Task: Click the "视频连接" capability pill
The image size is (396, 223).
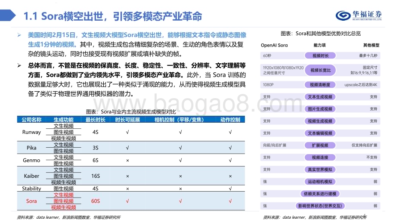Action: (x=320, y=158)
